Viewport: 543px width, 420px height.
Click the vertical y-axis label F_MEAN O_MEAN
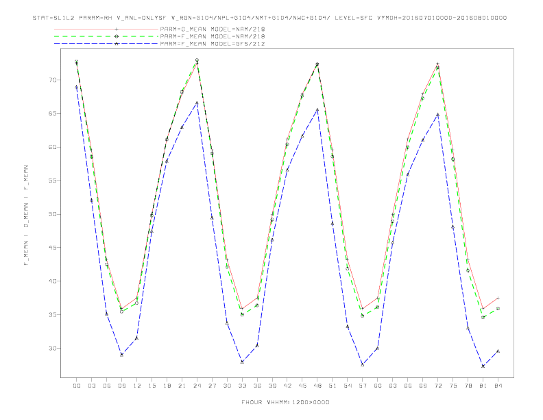tap(26, 215)
